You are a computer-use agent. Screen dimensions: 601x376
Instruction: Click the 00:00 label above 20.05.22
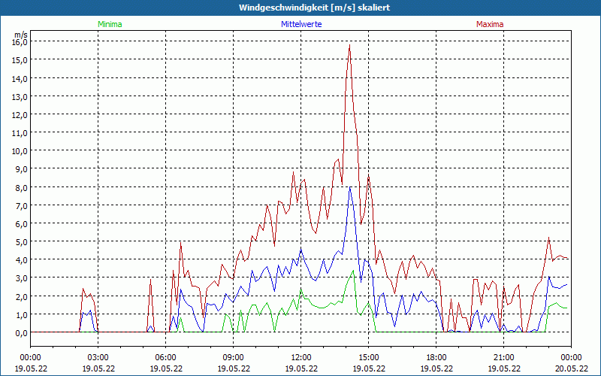tap(571, 358)
